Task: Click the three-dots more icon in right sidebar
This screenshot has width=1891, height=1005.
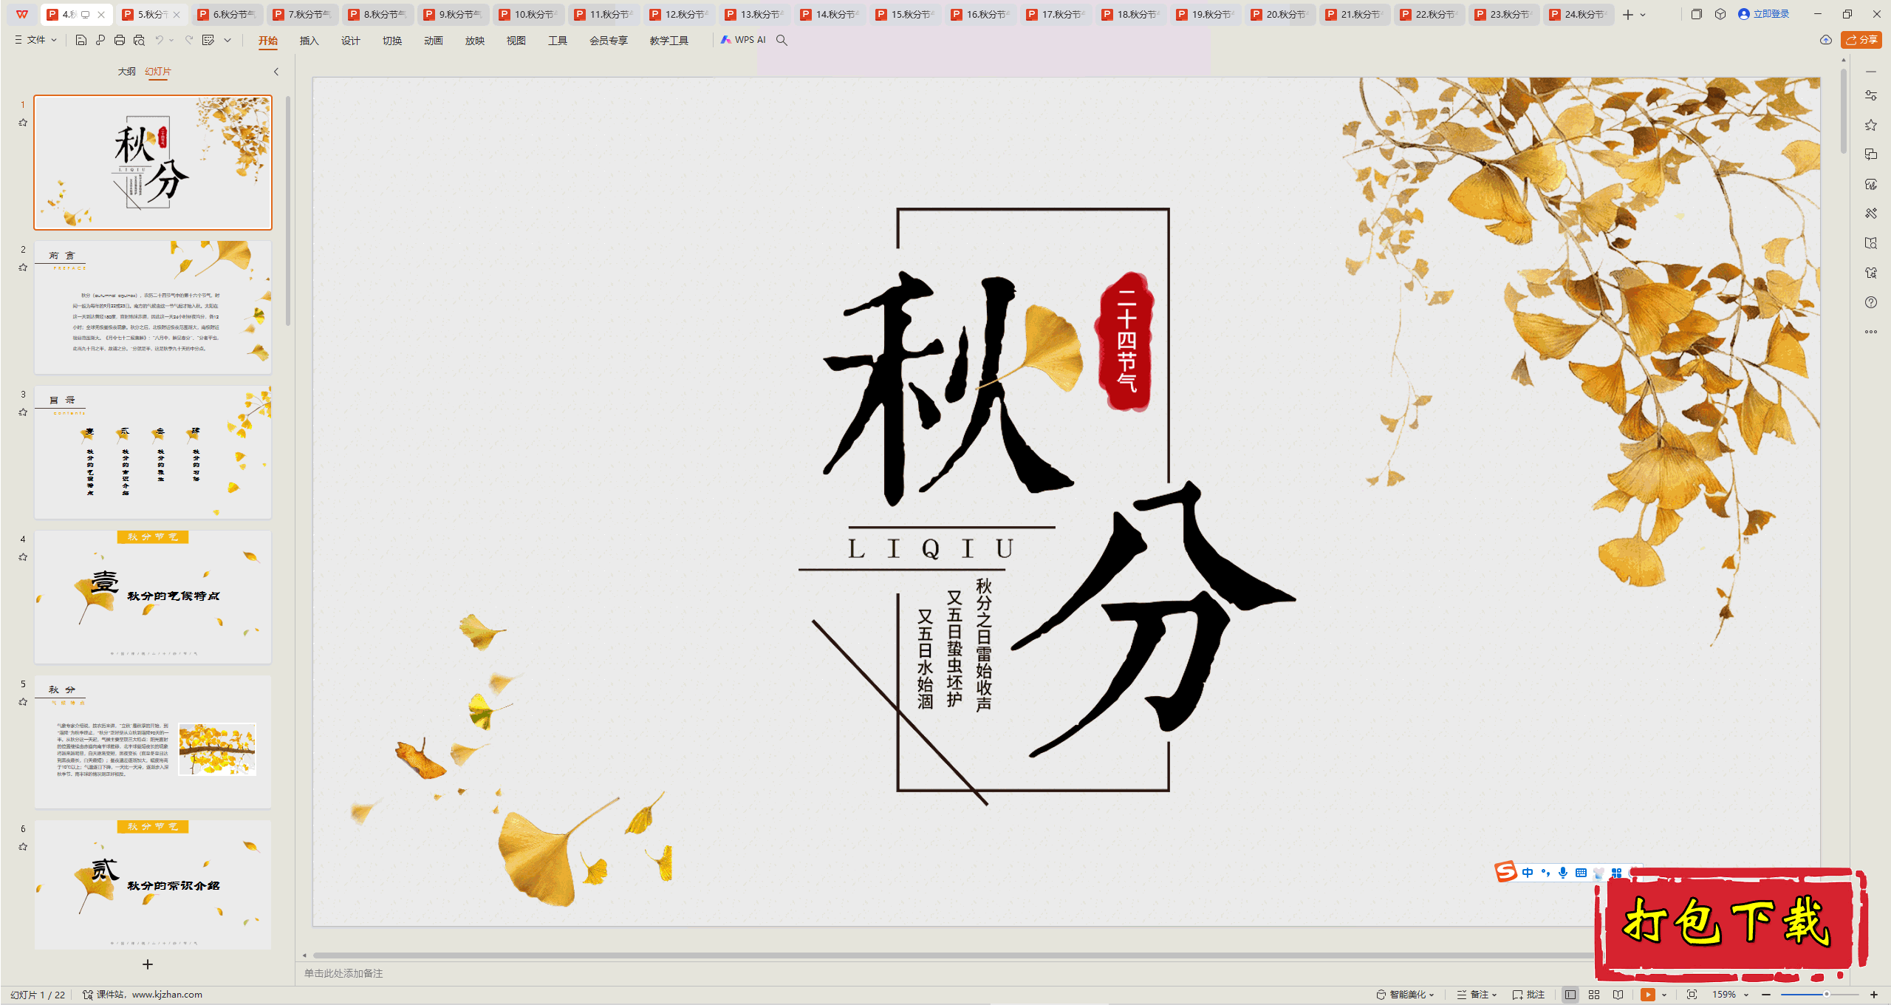Action: click(1871, 332)
